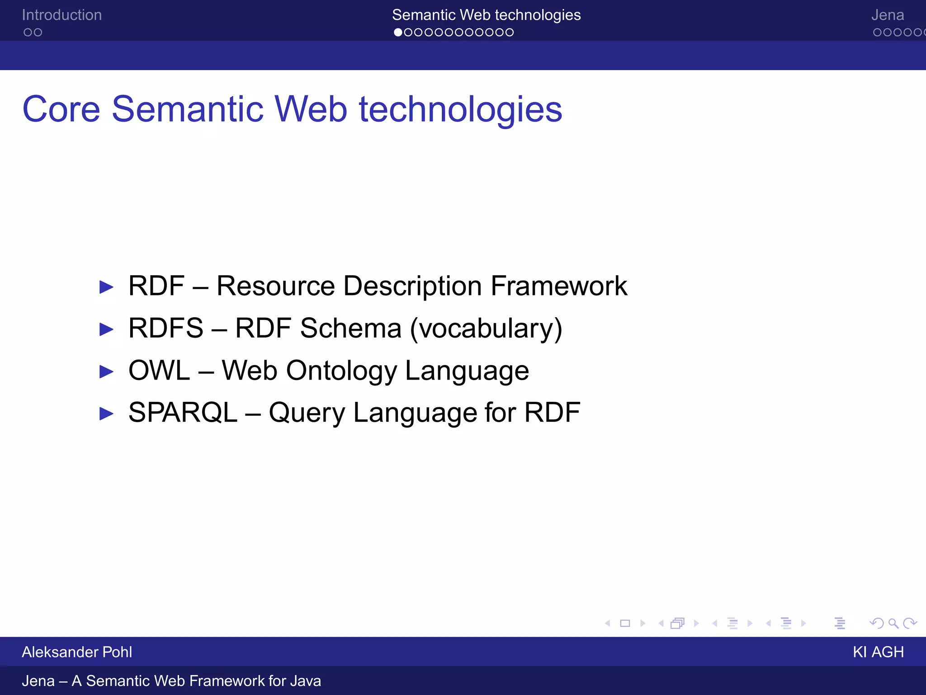Click the triangle bullet marker before RDFS
The image size is (926, 695).
point(106,329)
